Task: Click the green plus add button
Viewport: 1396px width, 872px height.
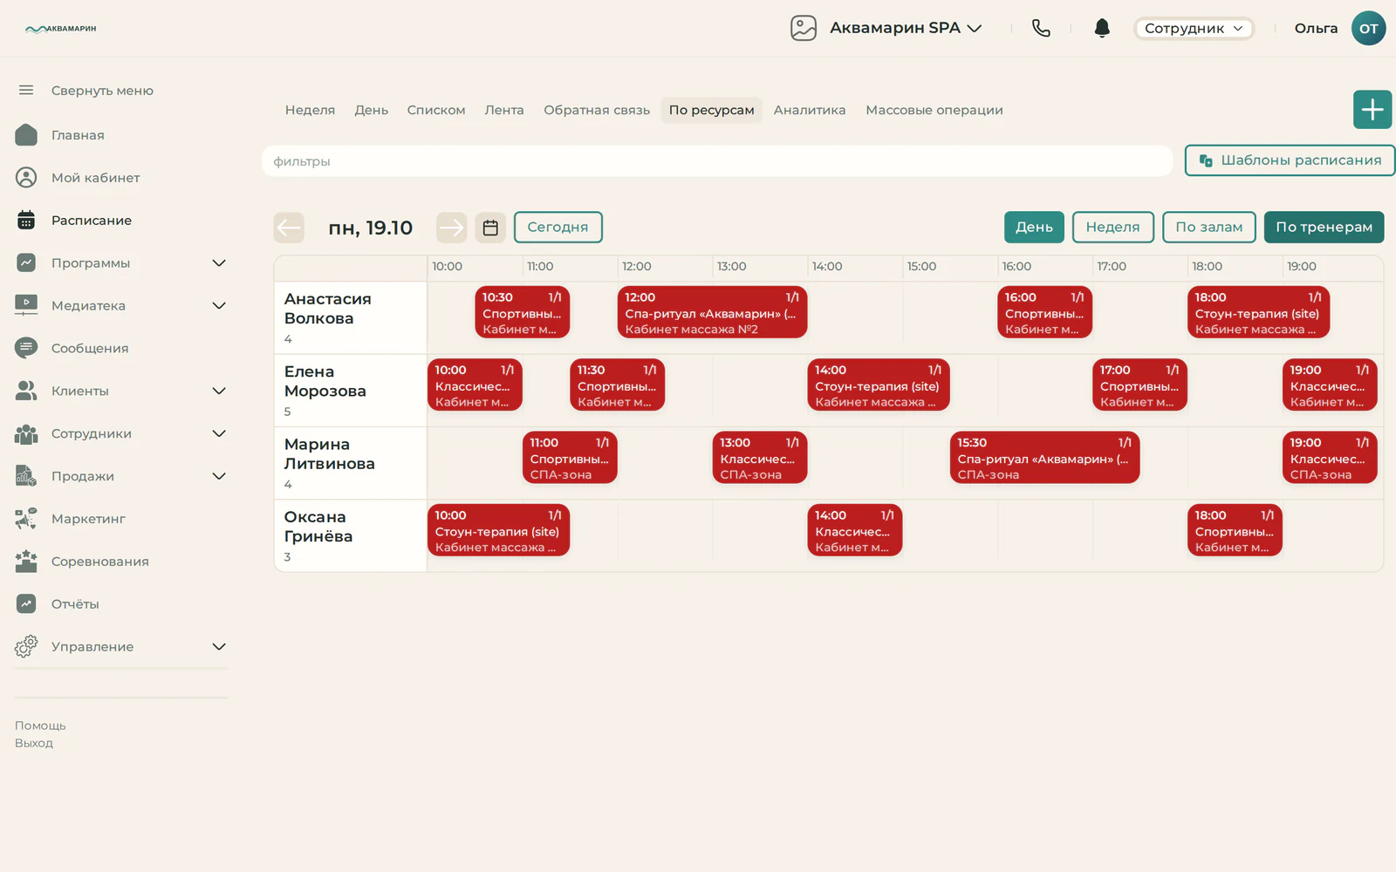Action: 1372,109
